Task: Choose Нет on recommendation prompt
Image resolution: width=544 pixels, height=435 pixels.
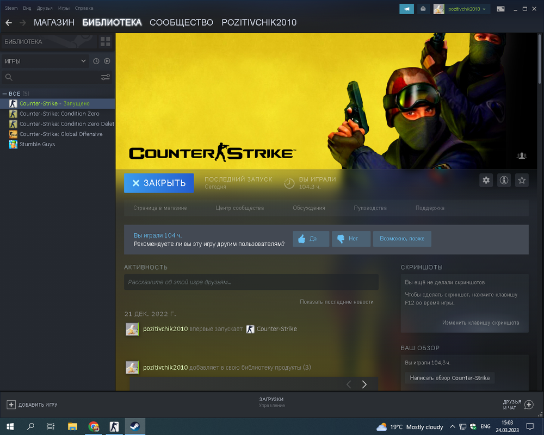Action: pos(351,239)
